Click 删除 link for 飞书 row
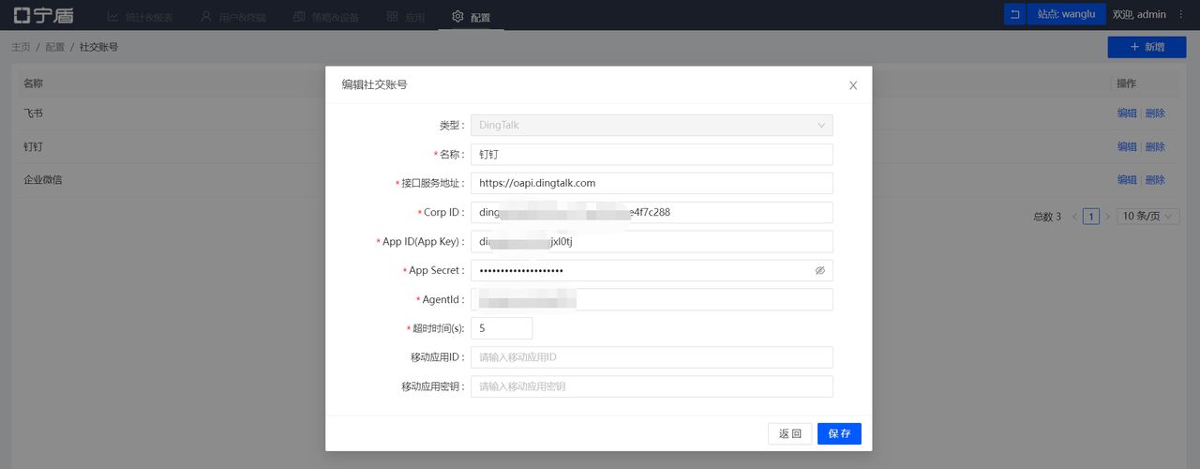This screenshot has height=469, width=1200. [x=1155, y=113]
